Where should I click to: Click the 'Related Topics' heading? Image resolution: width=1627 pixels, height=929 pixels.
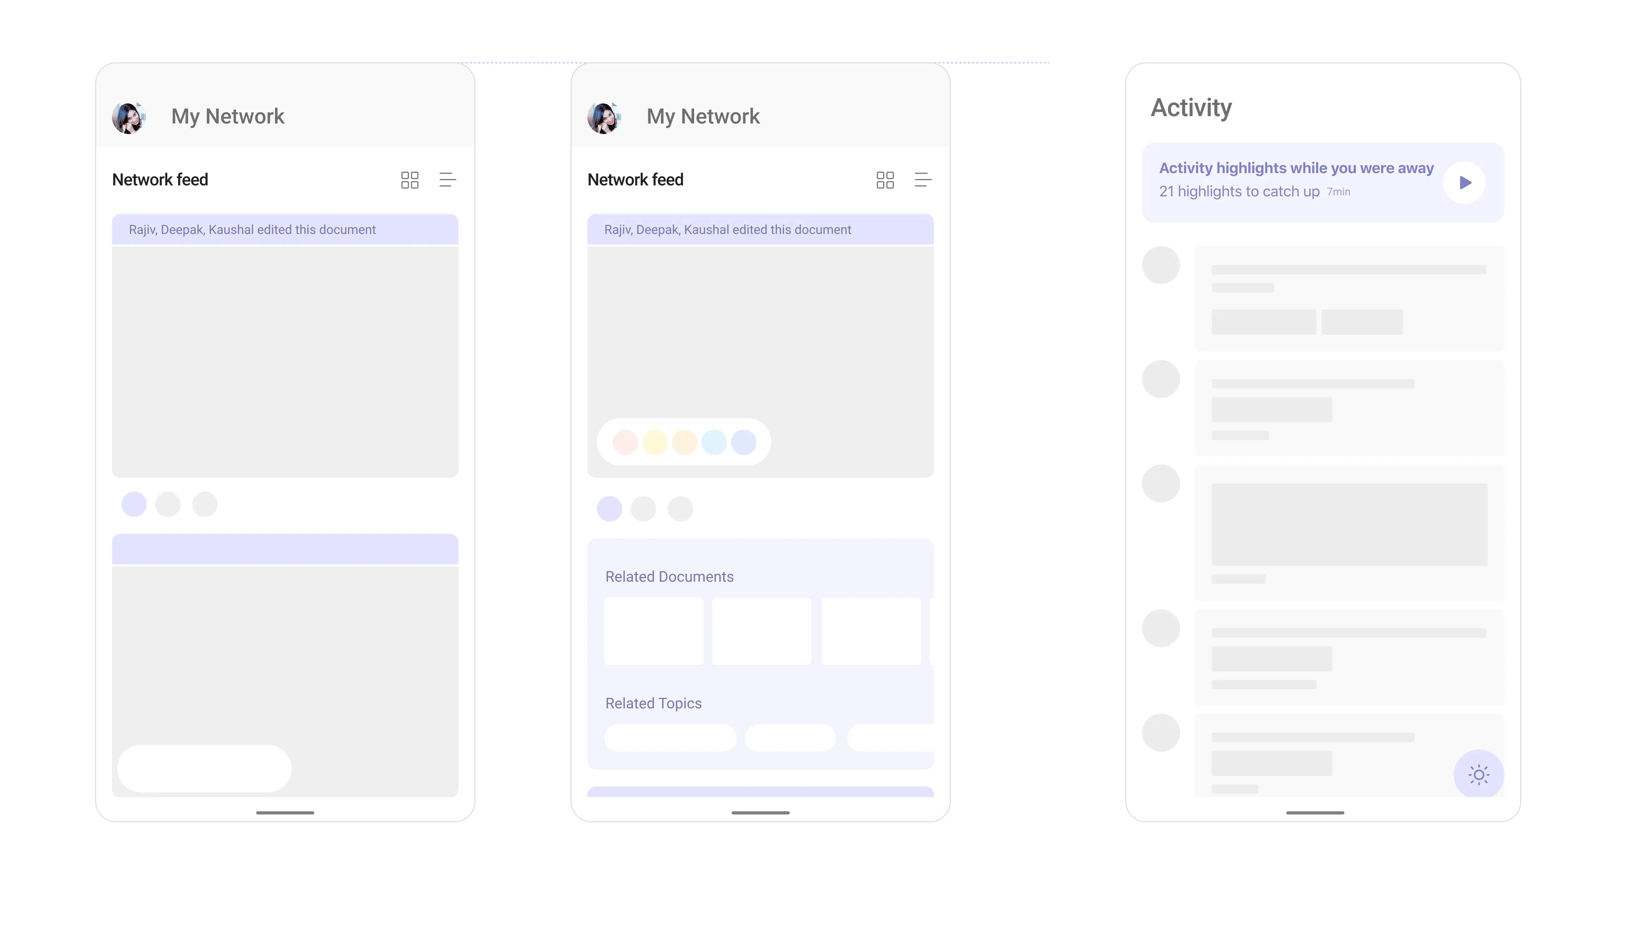point(653,703)
